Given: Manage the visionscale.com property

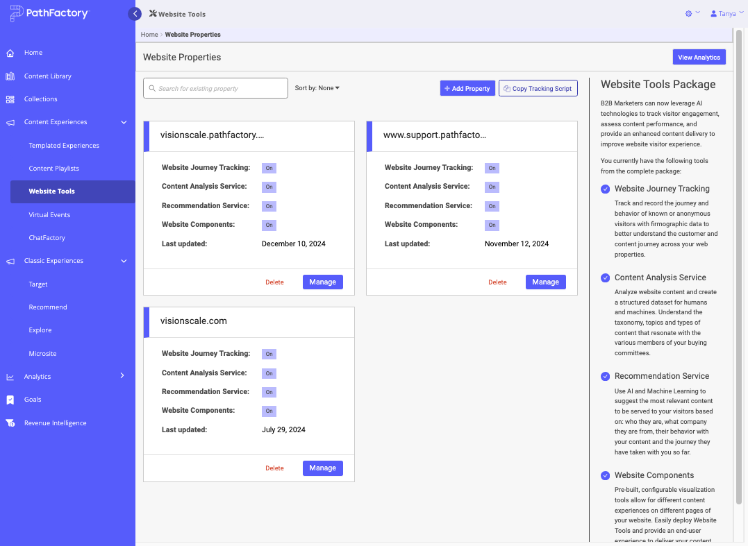Looking at the screenshot, I should [x=322, y=468].
